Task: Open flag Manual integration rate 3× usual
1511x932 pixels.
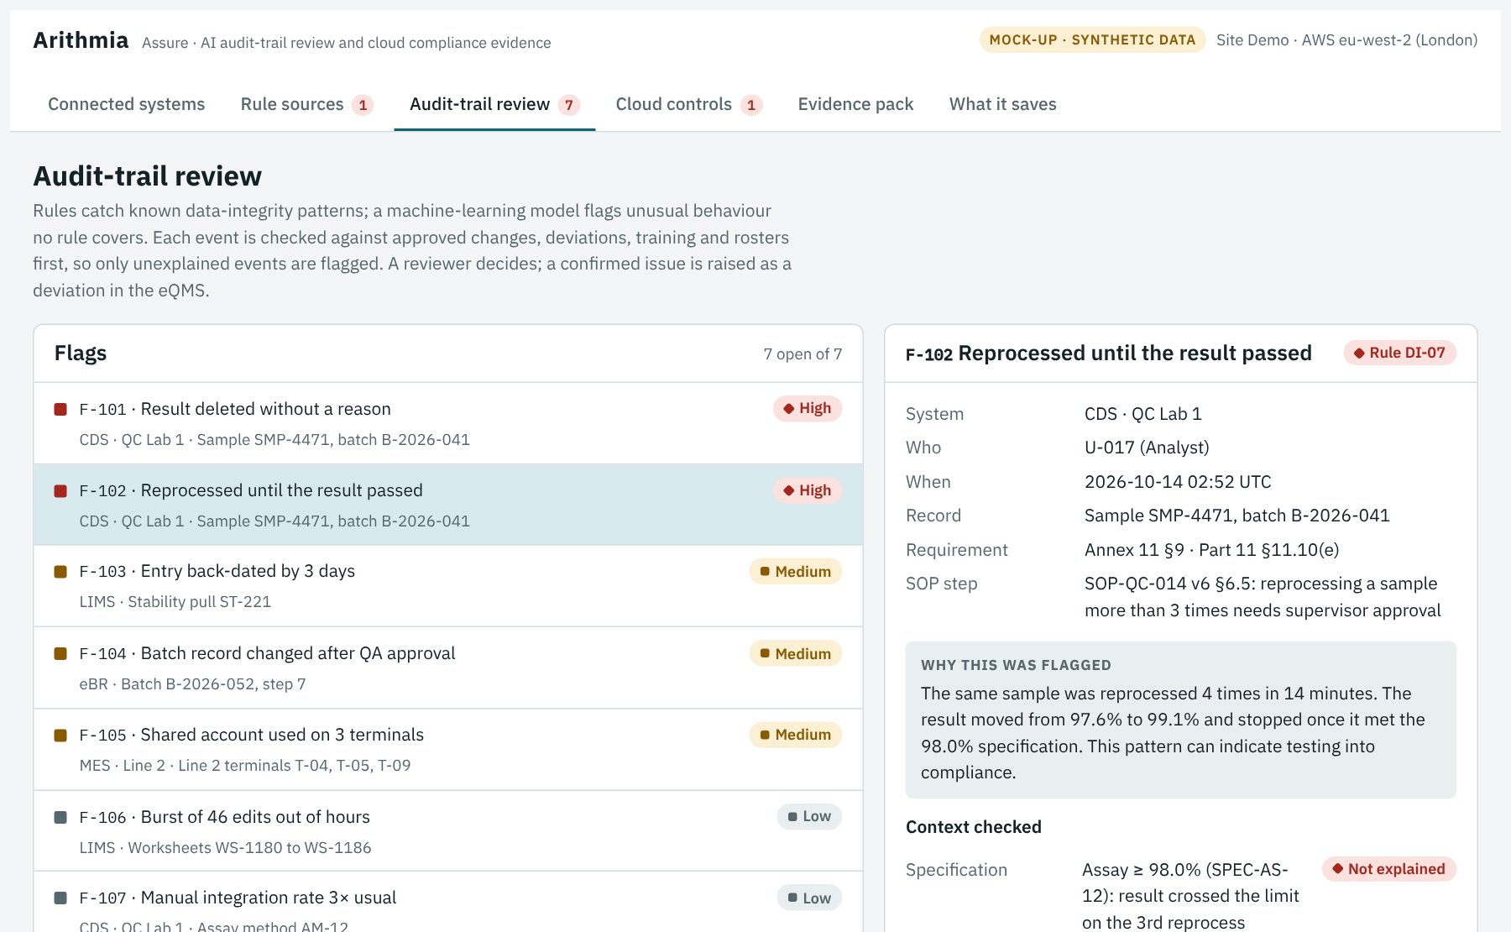Action: [448, 903]
